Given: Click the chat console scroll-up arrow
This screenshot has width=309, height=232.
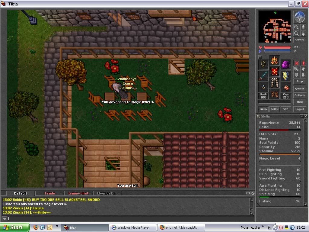Looking at the screenshot, I should point(251,200).
